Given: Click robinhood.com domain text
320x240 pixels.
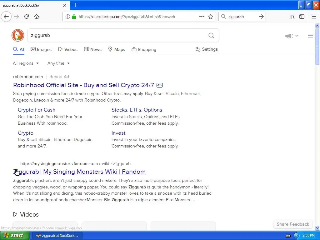Looking at the screenshot, I should [28, 77].
